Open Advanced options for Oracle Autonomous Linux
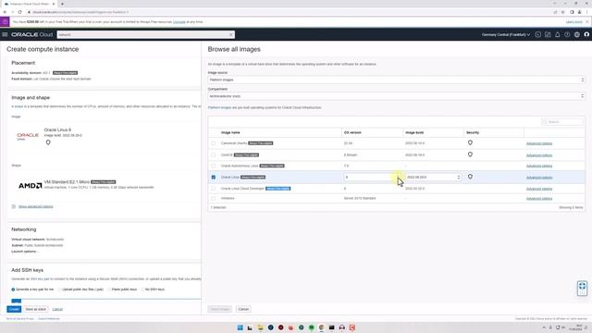The image size is (592, 333). click(539, 166)
